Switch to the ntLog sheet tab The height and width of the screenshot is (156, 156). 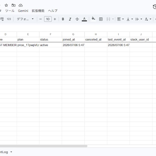click(4, 152)
